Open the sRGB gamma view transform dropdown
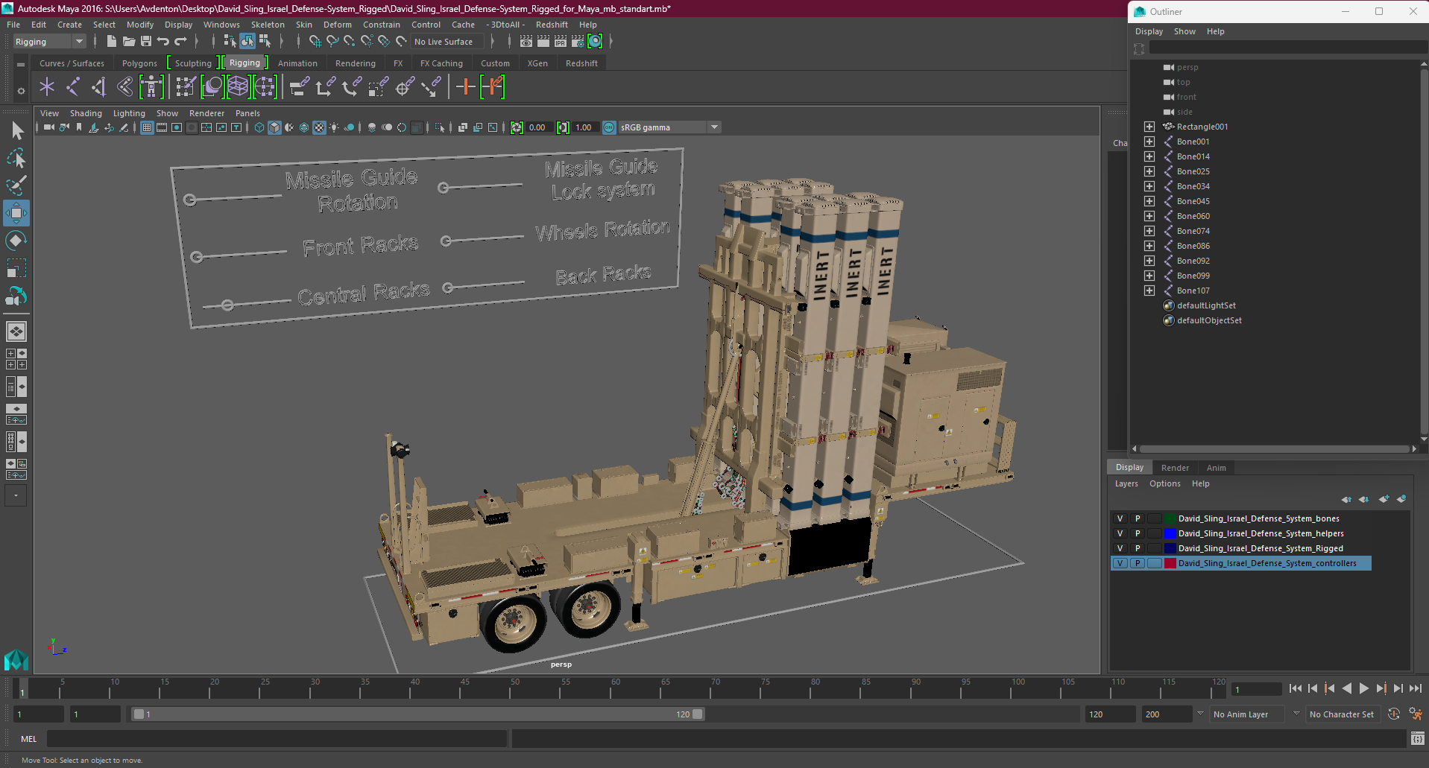This screenshot has height=768, width=1429. point(669,127)
